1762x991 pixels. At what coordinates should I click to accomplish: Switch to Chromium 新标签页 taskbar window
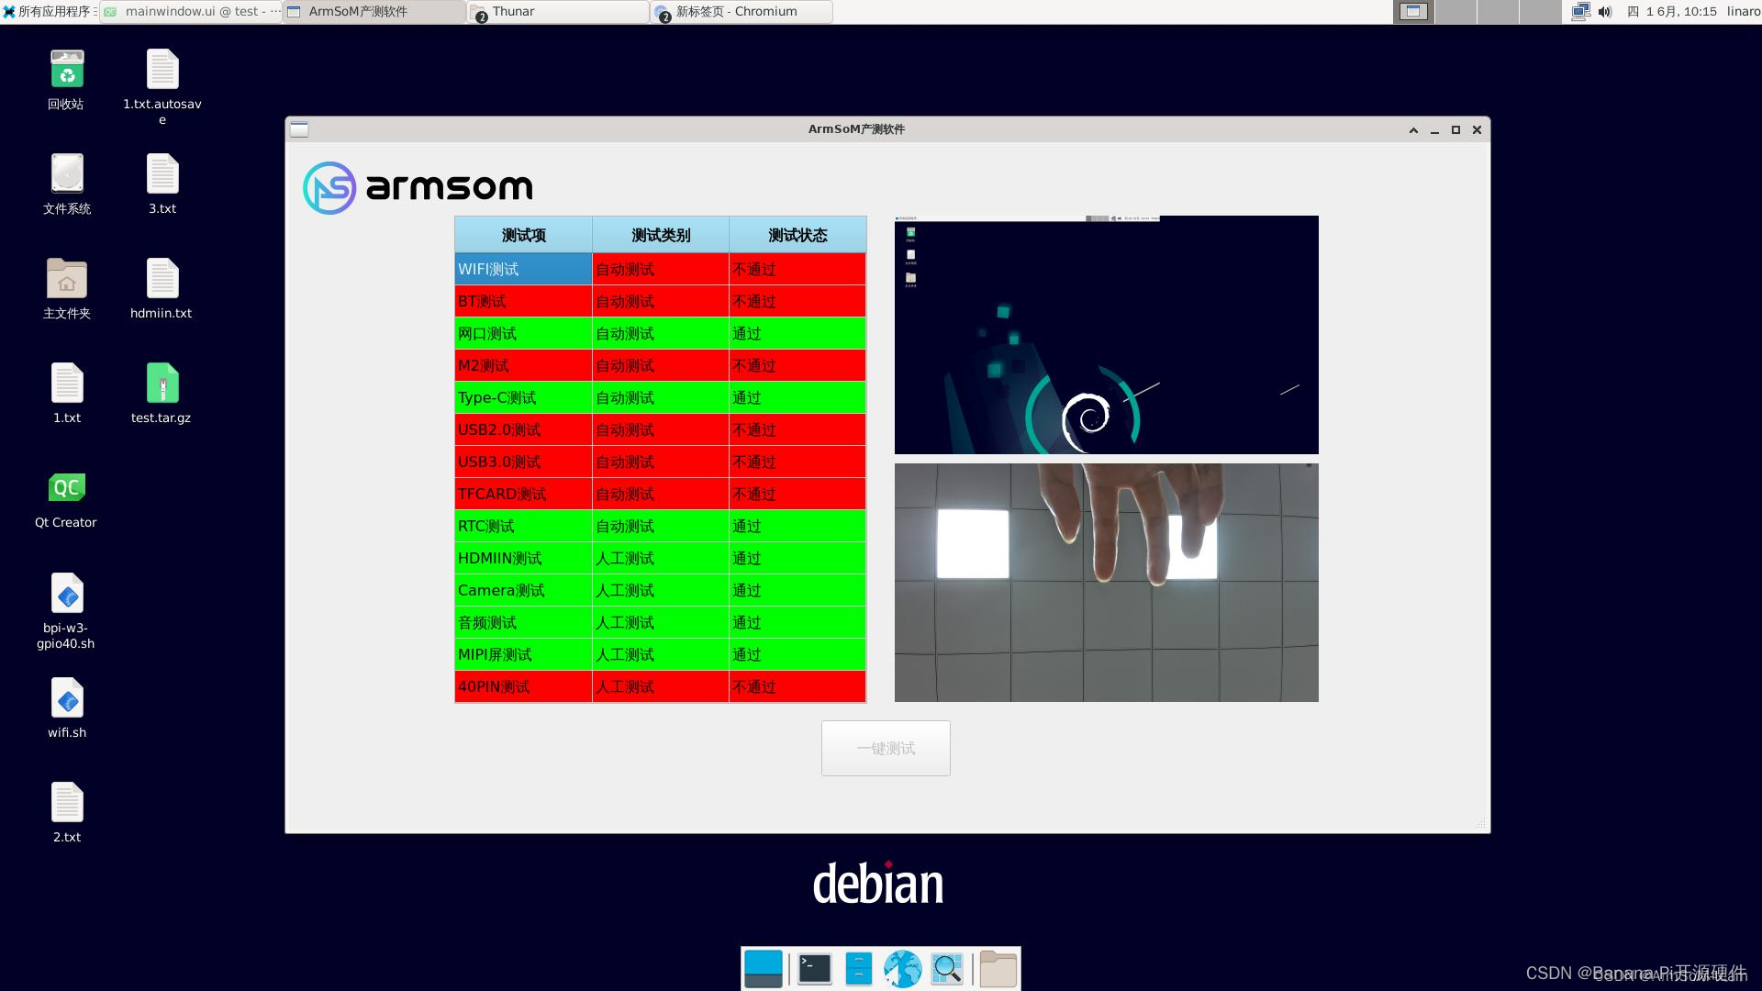pyautogui.click(x=742, y=12)
